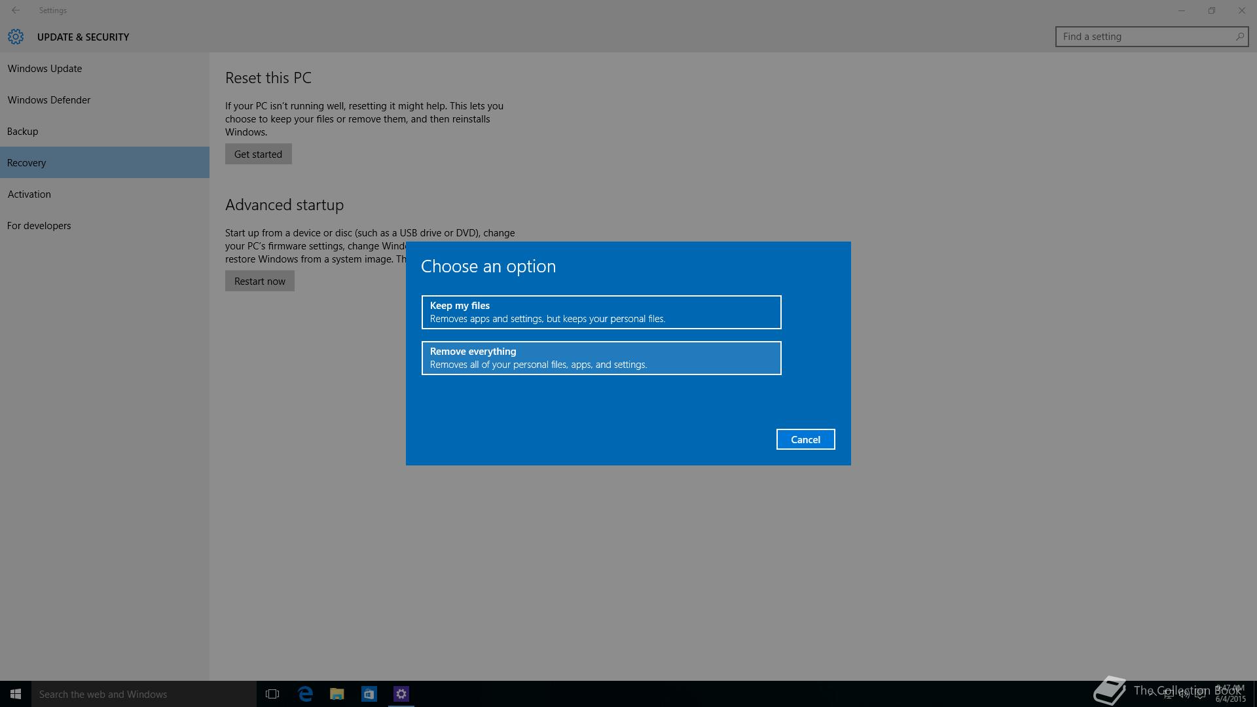Click the Settings gear taskbar icon

click(401, 694)
